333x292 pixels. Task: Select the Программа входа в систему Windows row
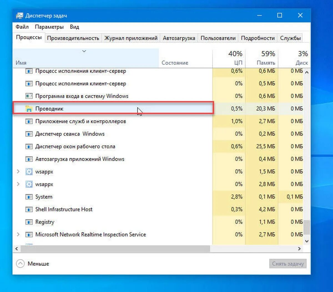click(x=158, y=96)
